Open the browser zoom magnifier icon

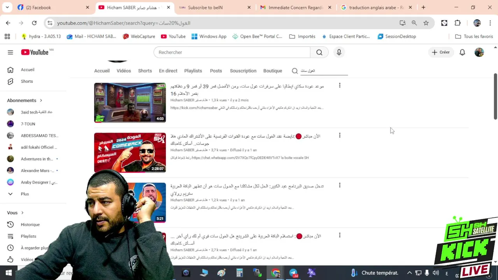click(x=414, y=23)
